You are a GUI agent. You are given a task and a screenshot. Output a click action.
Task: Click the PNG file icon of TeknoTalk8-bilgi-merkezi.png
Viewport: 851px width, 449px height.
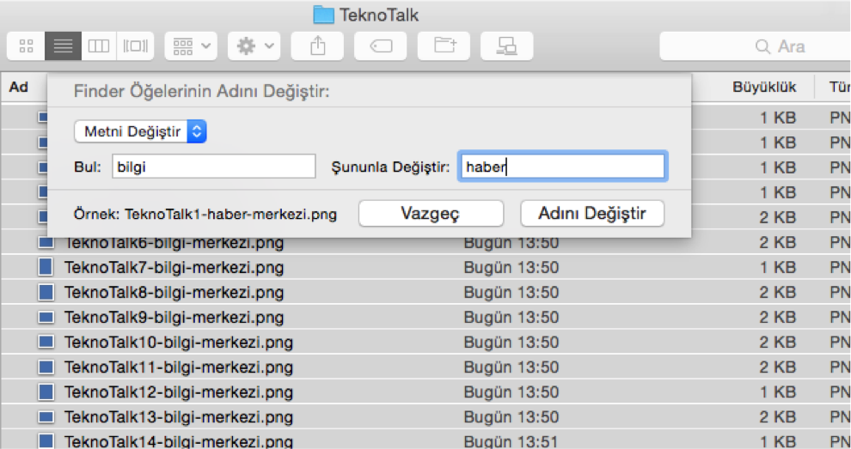point(46,292)
